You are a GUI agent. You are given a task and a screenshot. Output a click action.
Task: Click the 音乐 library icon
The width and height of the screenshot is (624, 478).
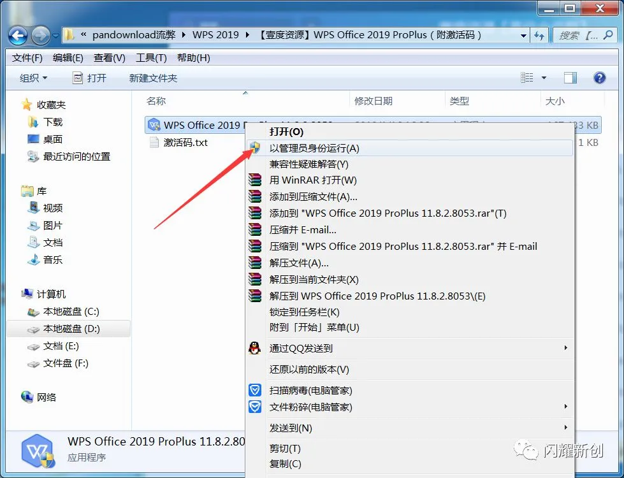tap(33, 259)
